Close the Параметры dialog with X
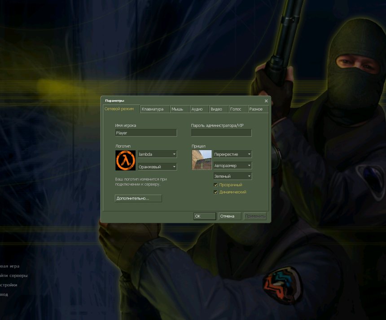The height and width of the screenshot is (320, 386). (266, 101)
